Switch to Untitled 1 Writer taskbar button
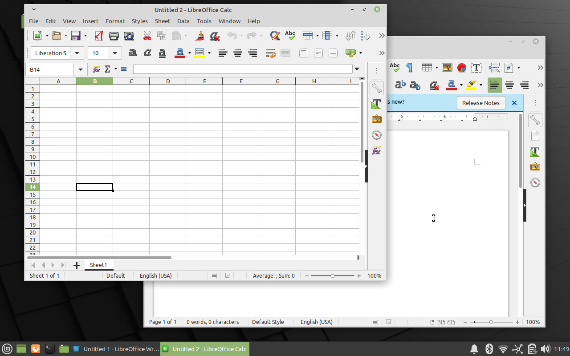Image resolution: width=570 pixels, height=356 pixels. click(x=116, y=349)
